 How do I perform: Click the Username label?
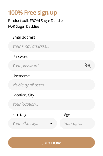(x=21, y=76)
